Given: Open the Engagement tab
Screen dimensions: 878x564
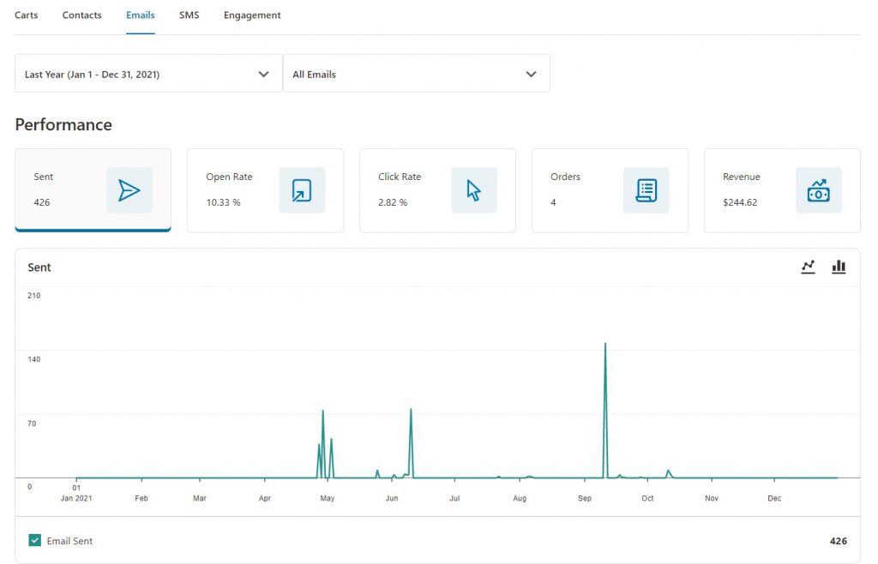Looking at the screenshot, I should point(252,15).
